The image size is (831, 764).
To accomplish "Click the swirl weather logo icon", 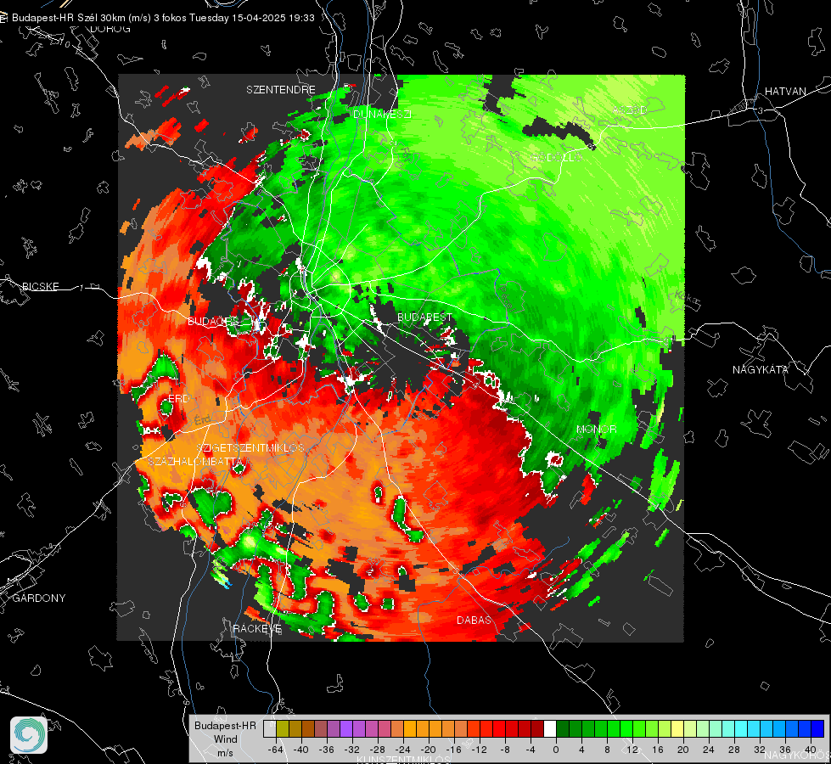I will (x=29, y=735).
